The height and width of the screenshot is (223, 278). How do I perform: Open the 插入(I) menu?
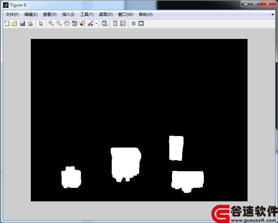(68, 15)
